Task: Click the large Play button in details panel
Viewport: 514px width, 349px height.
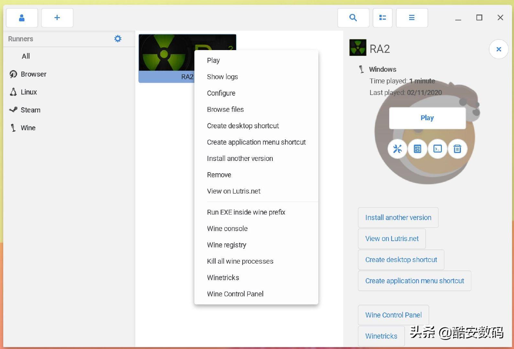Action: pyautogui.click(x=427, y=118)
